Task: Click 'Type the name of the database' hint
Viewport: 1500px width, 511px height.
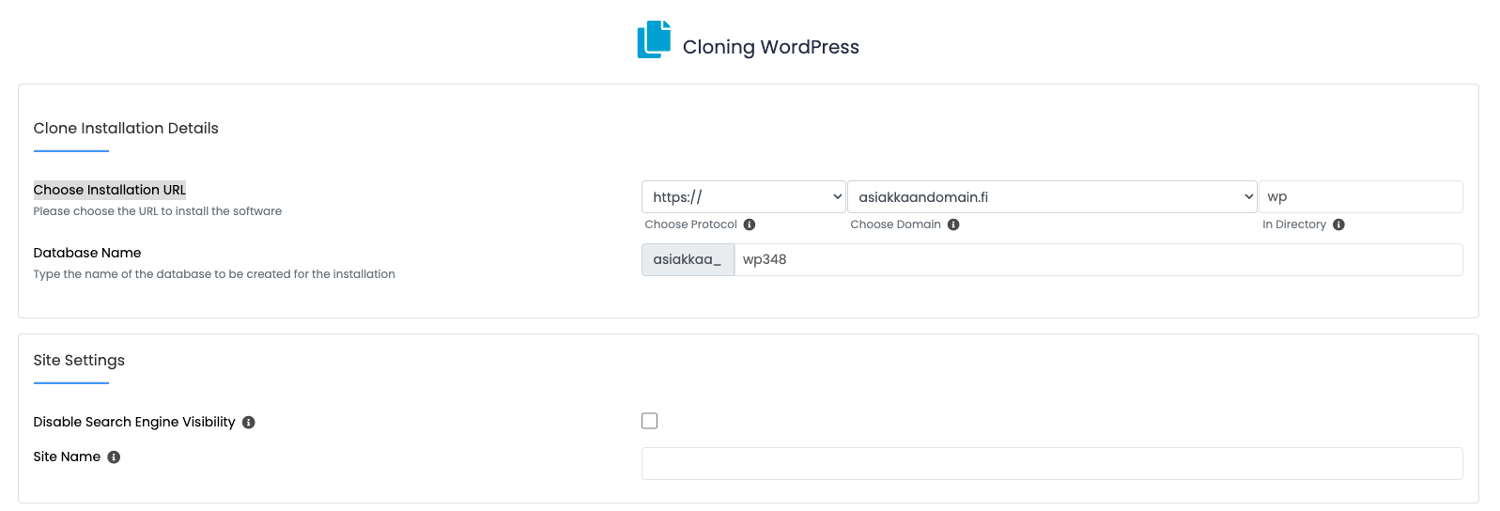Action: point(214,274)
